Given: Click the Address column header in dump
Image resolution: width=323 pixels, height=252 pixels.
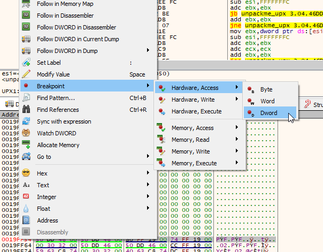Looking at the screenshot, I should coord(10,114).
